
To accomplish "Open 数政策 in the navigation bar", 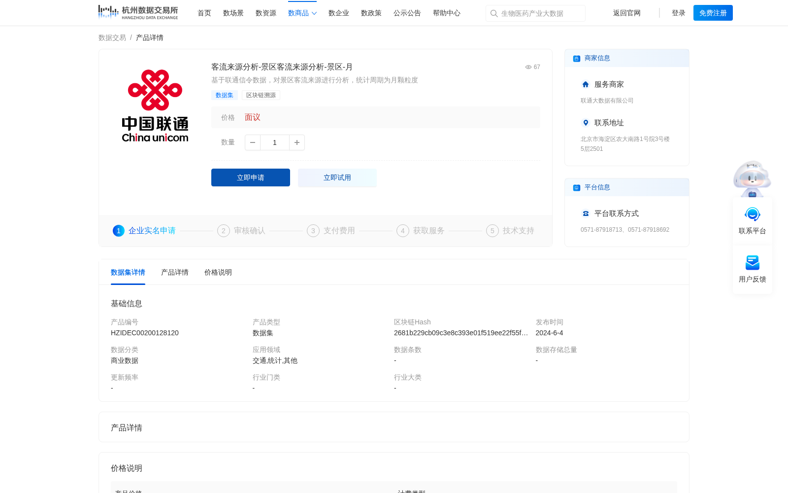I will pyautogui.click(x=371, y=13).
